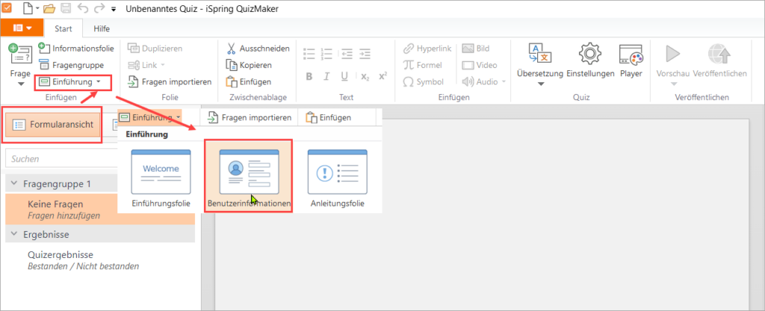Click Einfügen in the overlay toolbar

point(329,117)
